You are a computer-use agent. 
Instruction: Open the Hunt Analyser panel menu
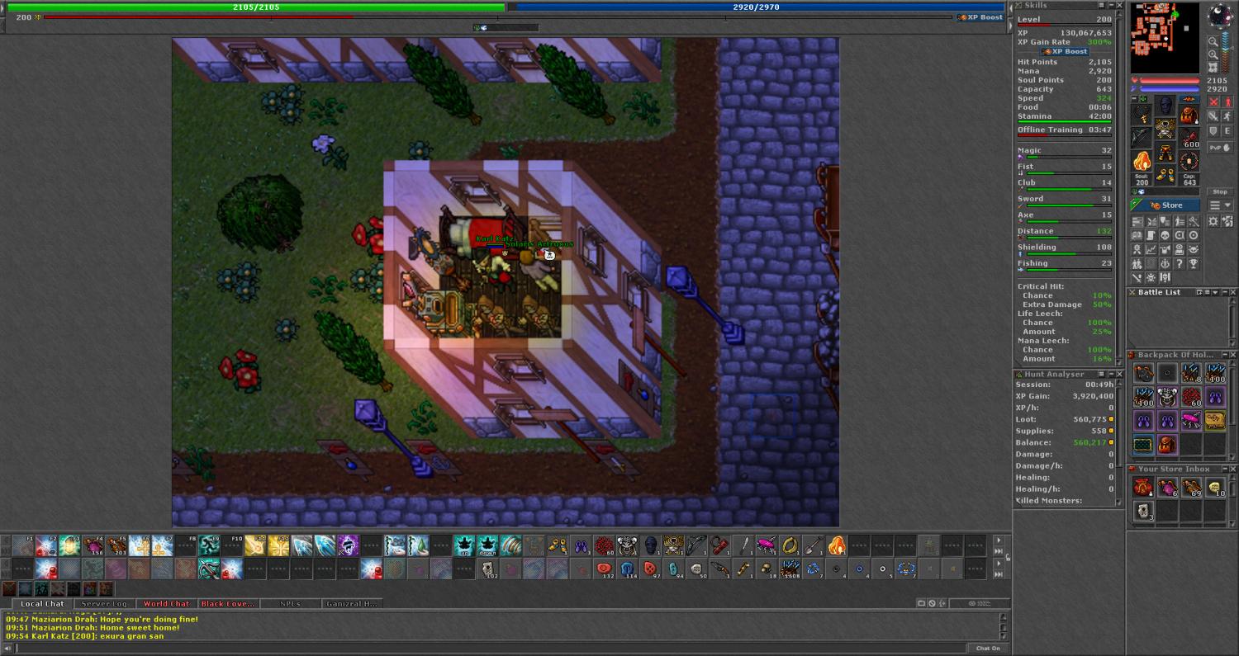(1101, 374)
